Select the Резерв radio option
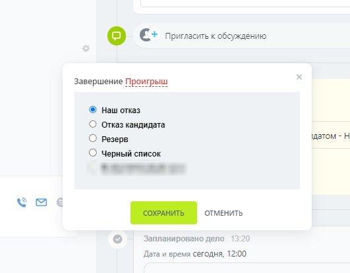Screen dimensions: 350x273 tap(93, 138)
